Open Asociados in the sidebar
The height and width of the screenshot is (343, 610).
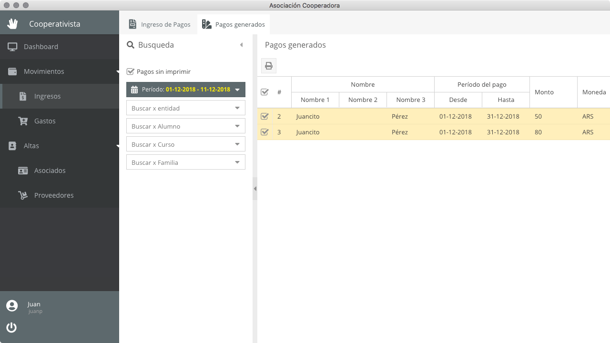(x=60, y=171)
